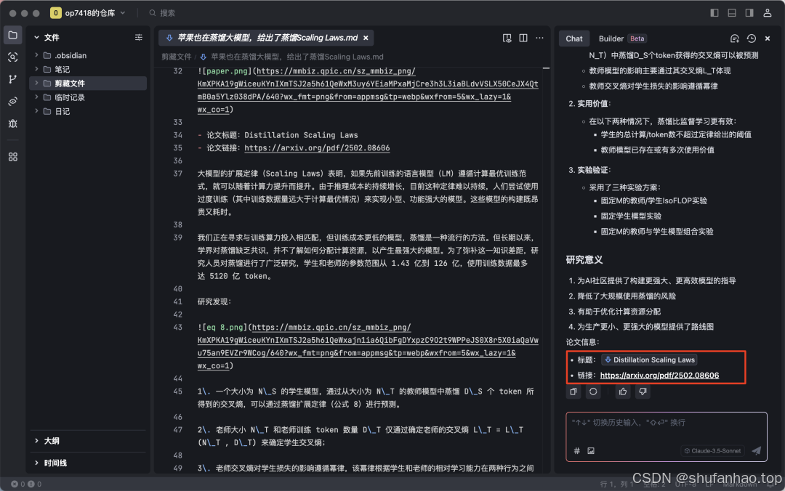
Task: Click the file name in the breadcrumb
Action: (x=297, y=57)
